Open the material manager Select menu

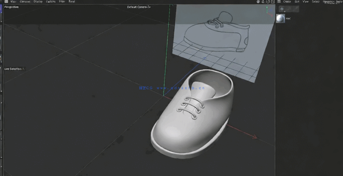point(315,2)
